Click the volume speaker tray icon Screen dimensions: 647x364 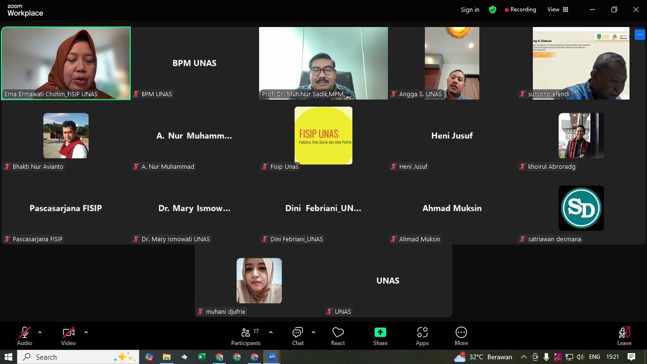click(x=581, y=357)
